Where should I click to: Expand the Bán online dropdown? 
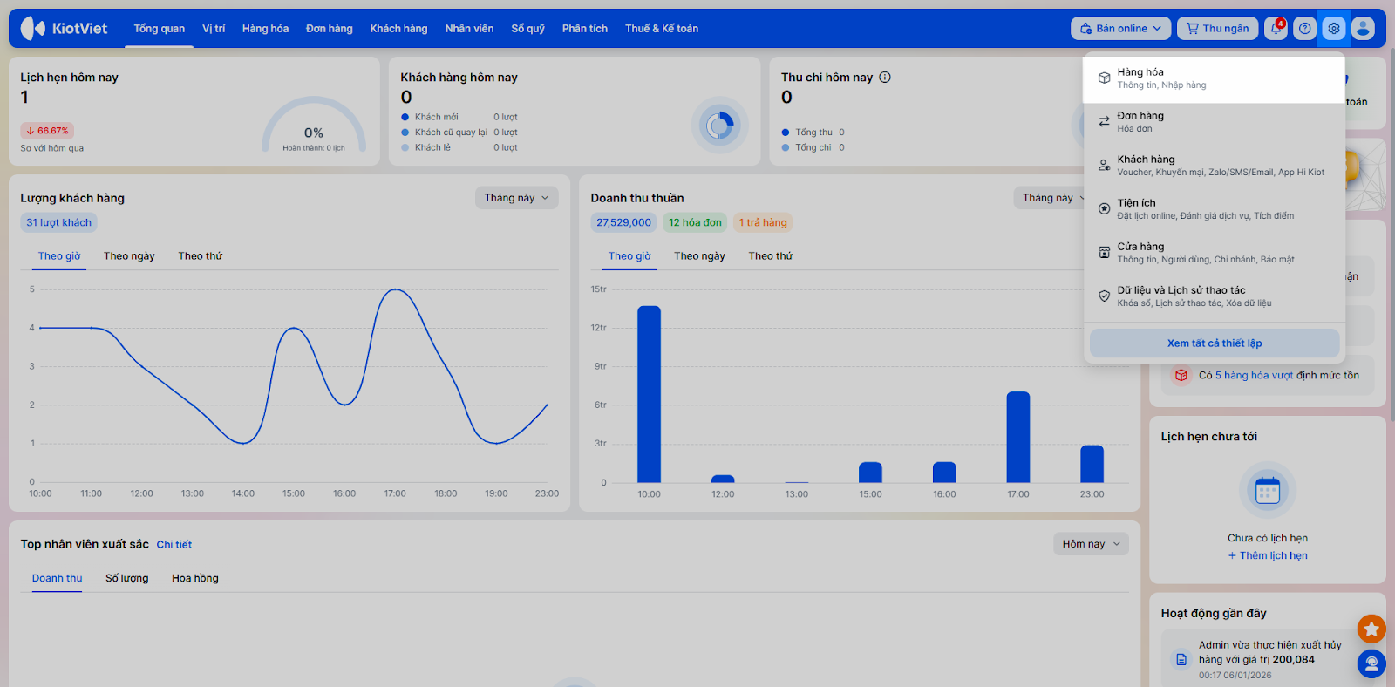(1120, 29)
